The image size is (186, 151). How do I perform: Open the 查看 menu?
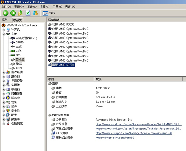[19, 7]
